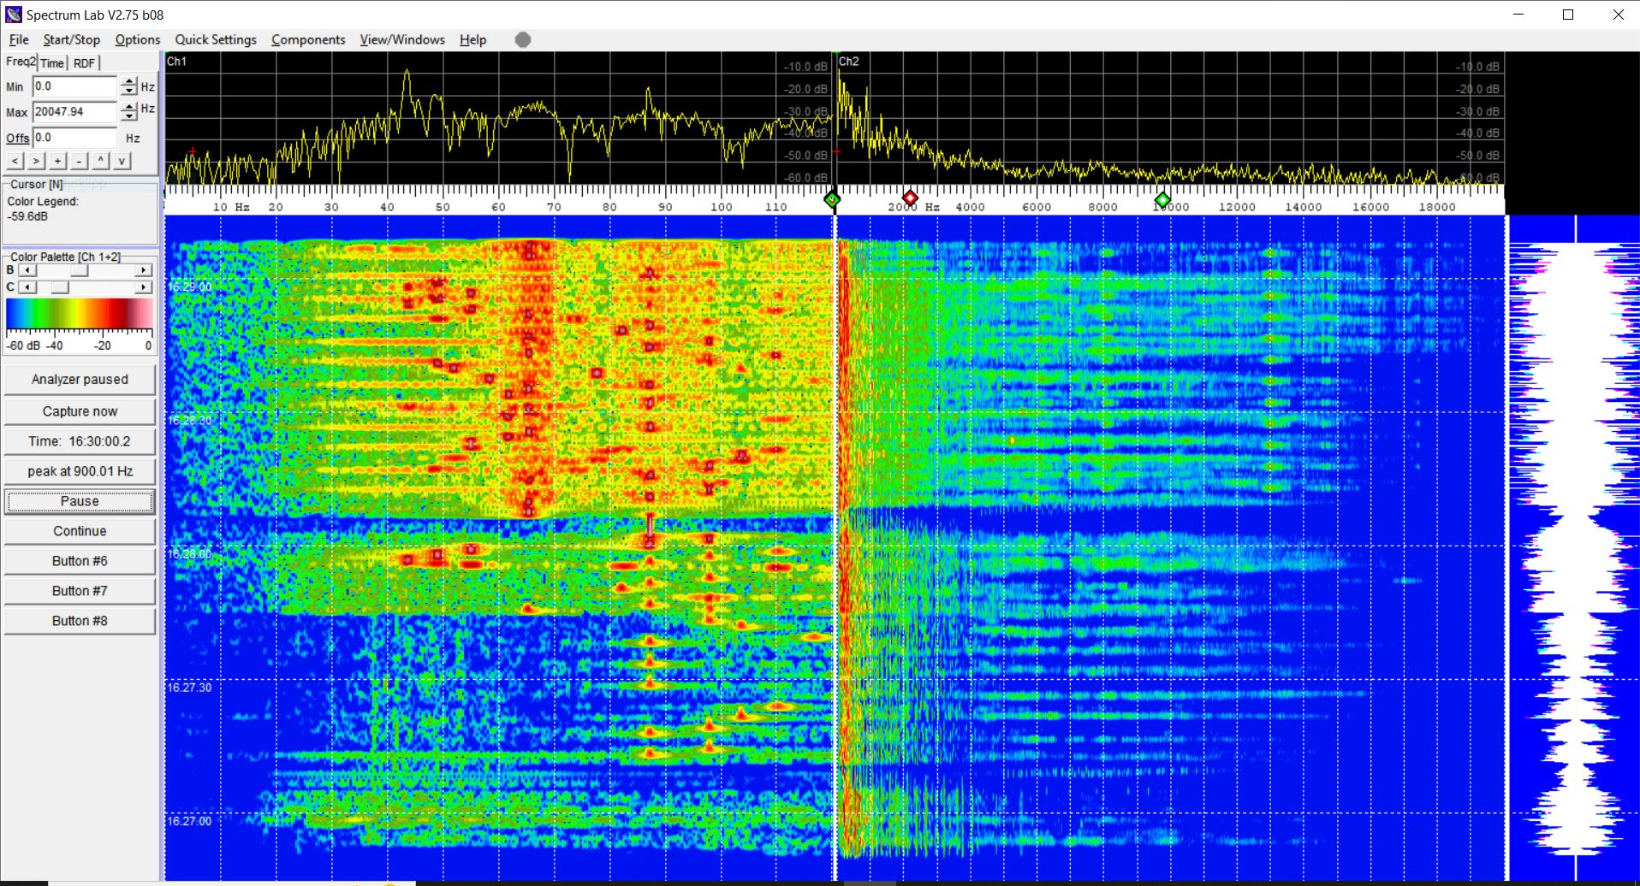Click the 16.27.00 time label on waterfall

tap(189, 821)
